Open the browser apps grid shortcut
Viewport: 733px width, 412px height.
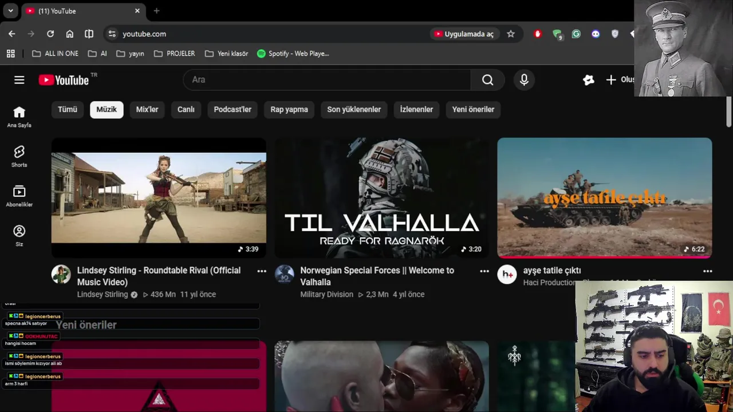[x=10, y=53]
